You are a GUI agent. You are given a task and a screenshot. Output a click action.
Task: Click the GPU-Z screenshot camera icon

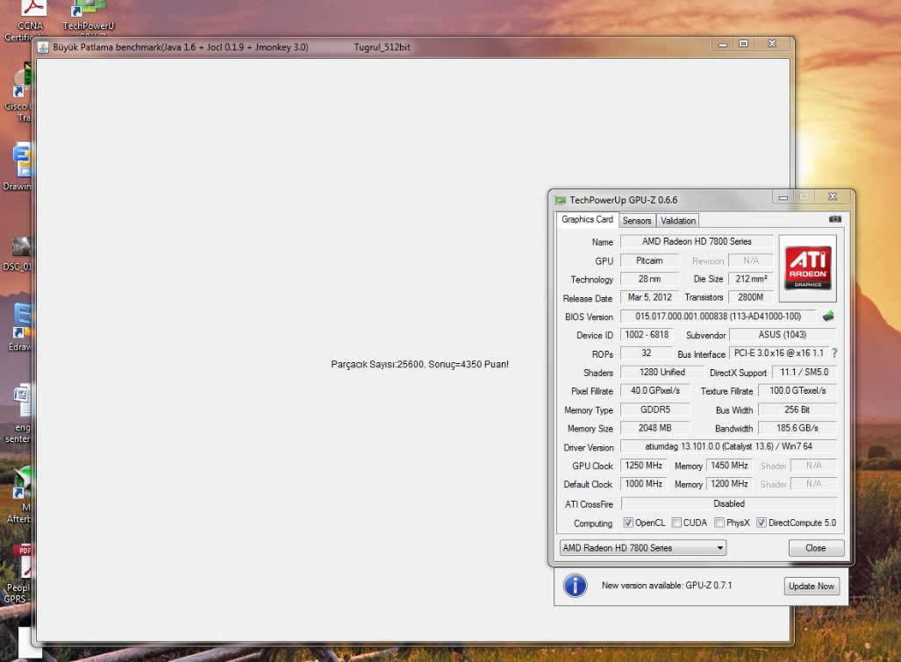point(835,218)
